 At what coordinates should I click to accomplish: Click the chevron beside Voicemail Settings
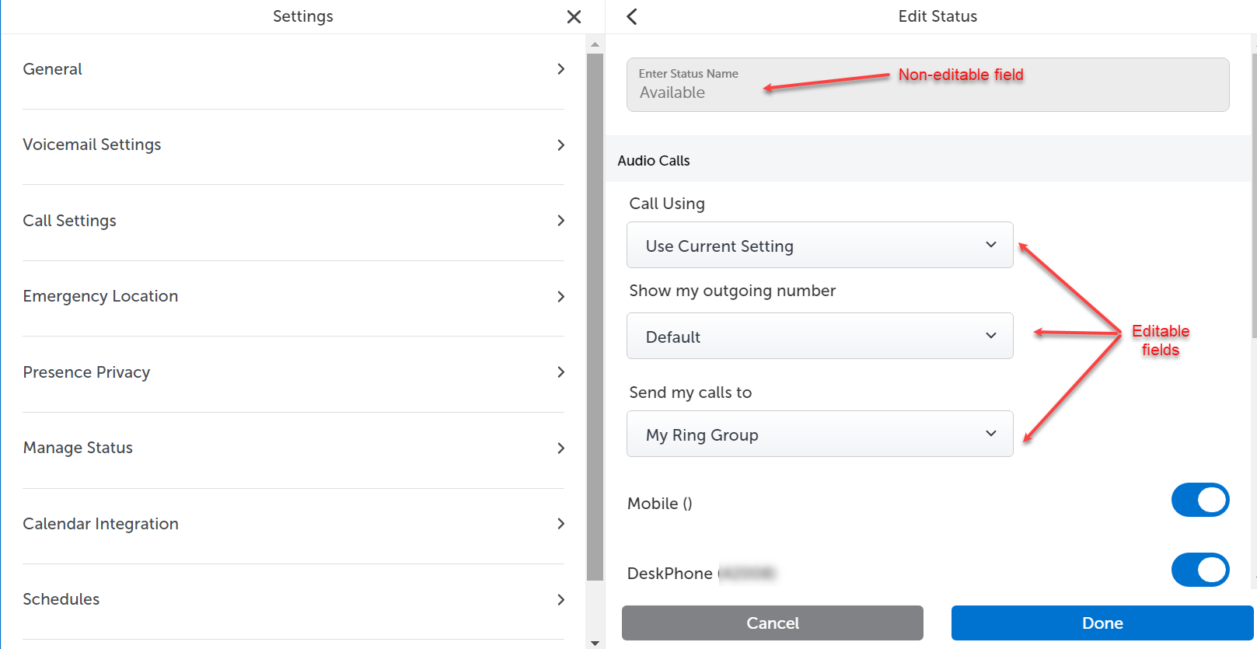(560, 145)
